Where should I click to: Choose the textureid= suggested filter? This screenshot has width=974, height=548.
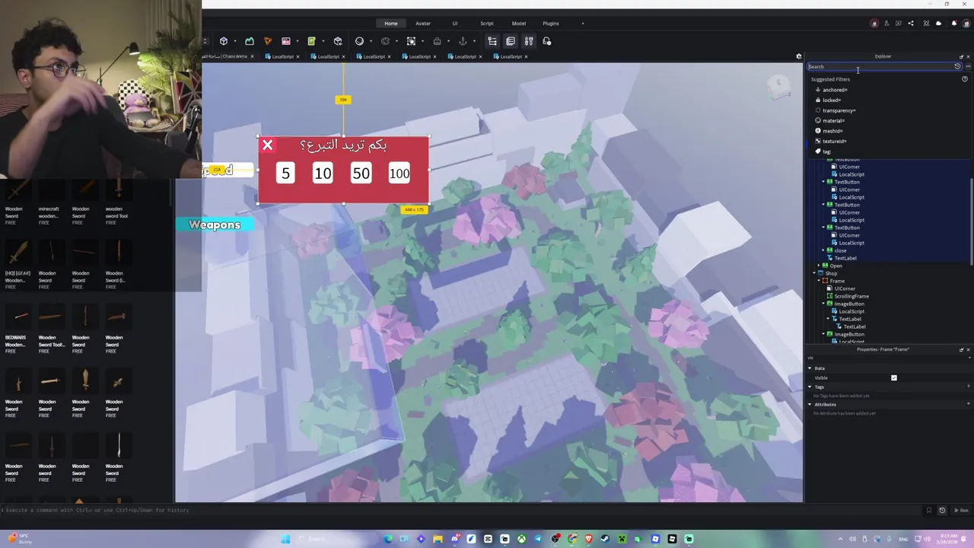tap(834, 141)
